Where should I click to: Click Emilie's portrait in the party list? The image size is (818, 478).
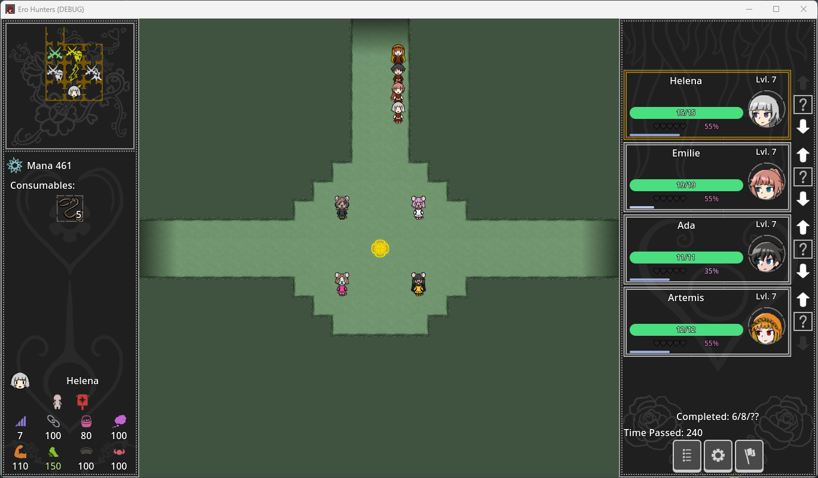point(767,182)
